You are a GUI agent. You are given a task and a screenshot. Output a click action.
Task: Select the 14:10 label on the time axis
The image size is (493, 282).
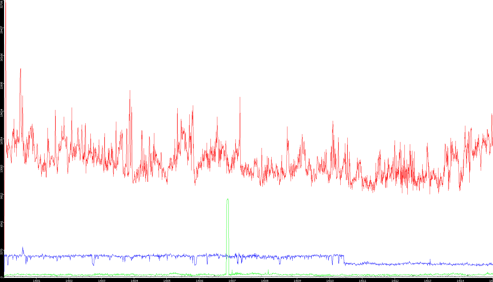pos(330,281)
